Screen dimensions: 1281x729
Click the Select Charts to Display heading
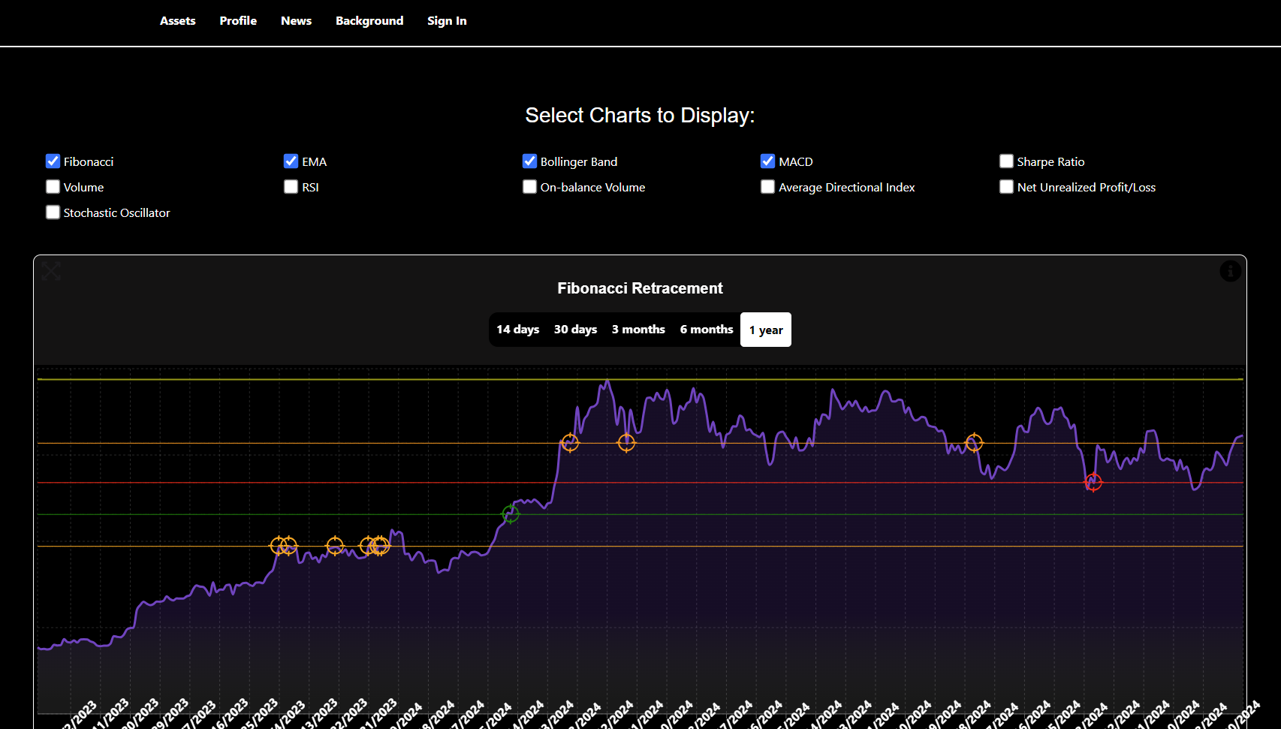click(x=640, y=116)
